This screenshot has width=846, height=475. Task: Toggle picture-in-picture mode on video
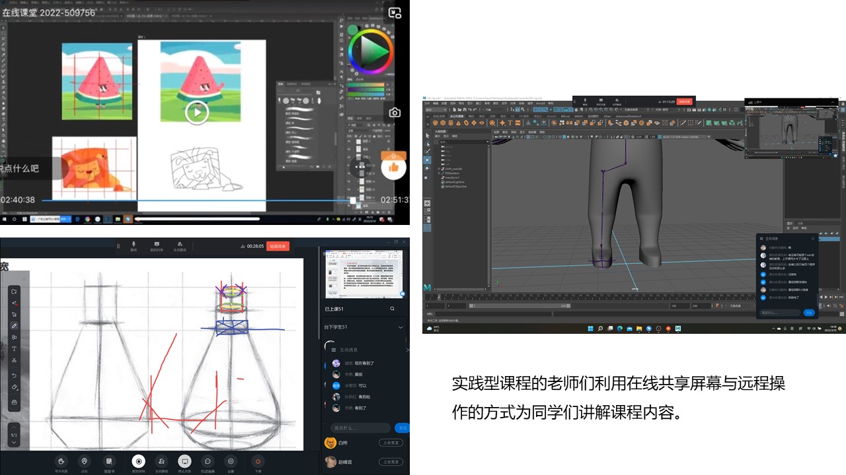(395, 13)
